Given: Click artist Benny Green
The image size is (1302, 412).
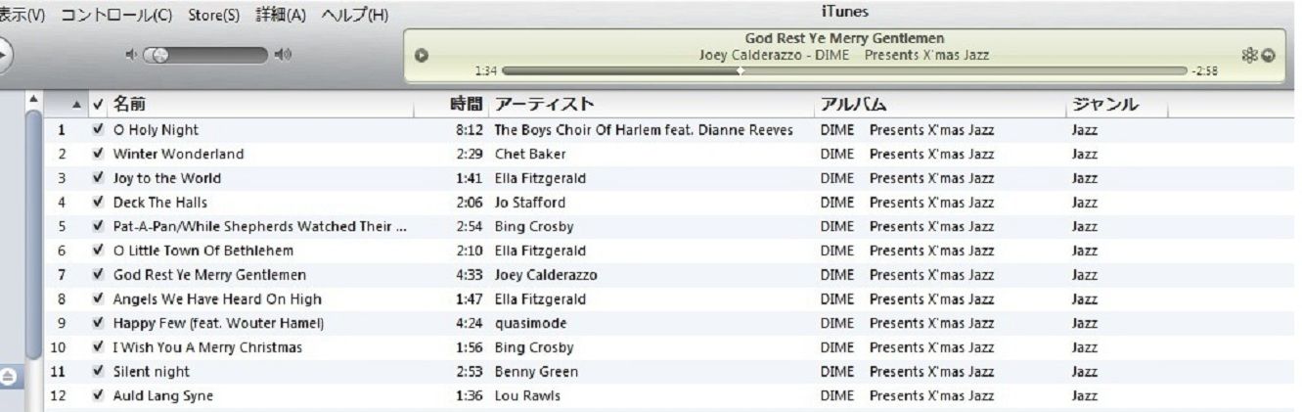Looking at the screenshot, I should tap(536, 372).
